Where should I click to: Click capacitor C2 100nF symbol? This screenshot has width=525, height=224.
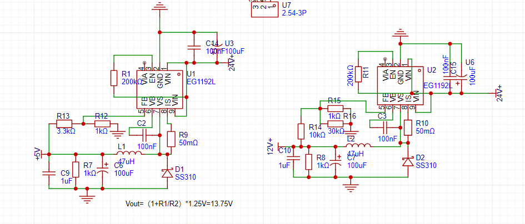click(x=144, y=133)
